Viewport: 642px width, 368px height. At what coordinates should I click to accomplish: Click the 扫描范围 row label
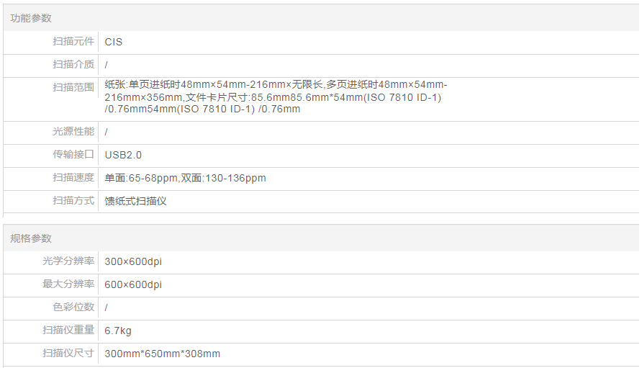(x=73, y=87)
